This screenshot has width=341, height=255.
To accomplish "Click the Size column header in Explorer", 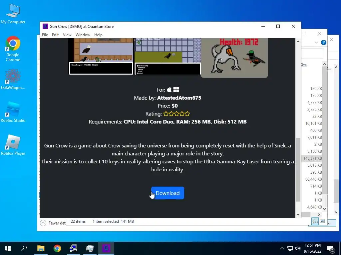I will [x=304, y=65].
